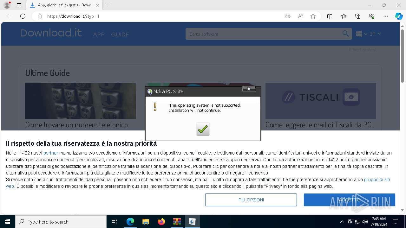Open Browser essentials icon
This screenshot has width=406, height=228.
[372, 16]
